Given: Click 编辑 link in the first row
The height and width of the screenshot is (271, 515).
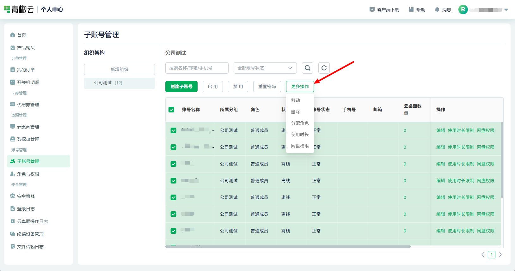Looking at the screenshot, I should coord(441,130).
